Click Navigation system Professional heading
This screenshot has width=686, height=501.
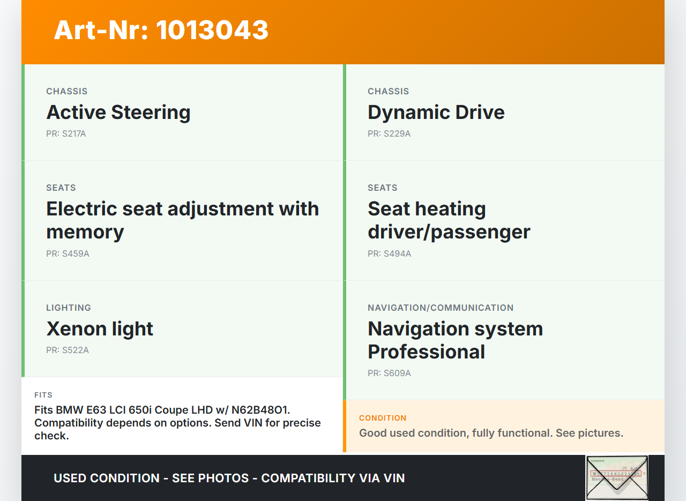pyautogui.click(x=455, y=340)
